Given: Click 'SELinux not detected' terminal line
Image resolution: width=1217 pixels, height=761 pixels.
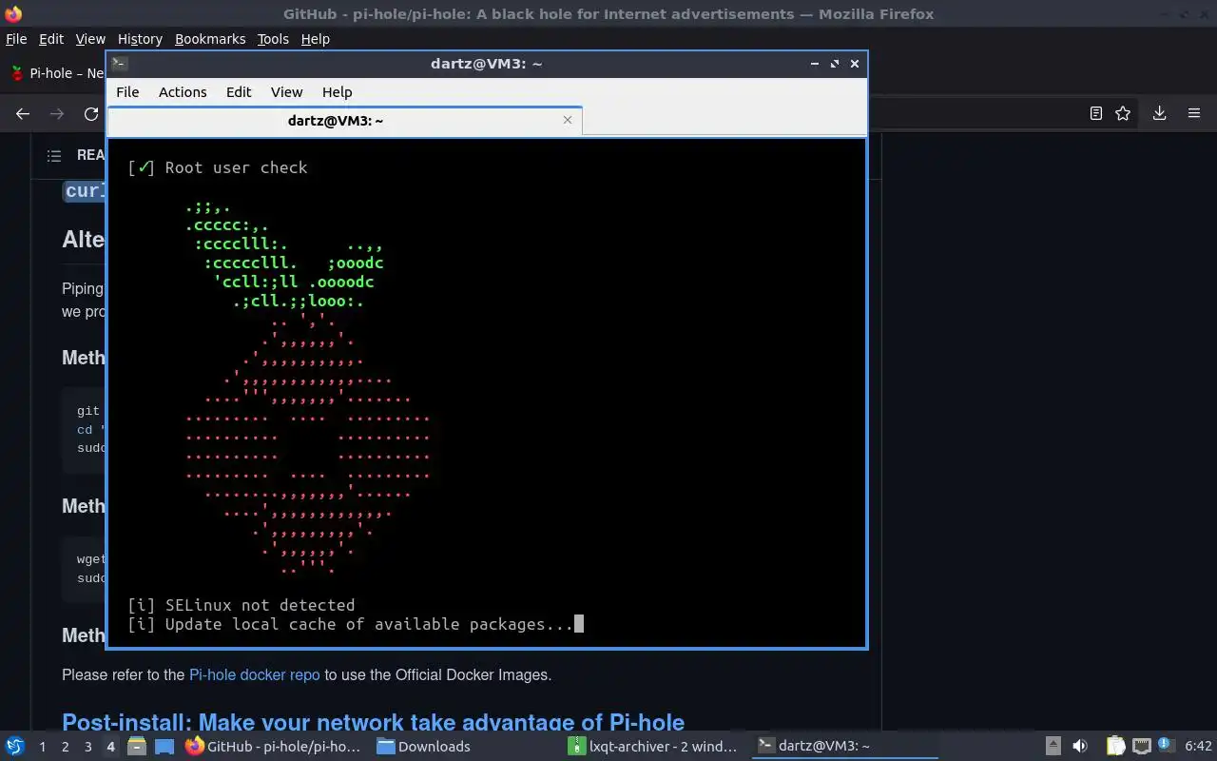Looking at the screenshot, I should click(241, 605).
